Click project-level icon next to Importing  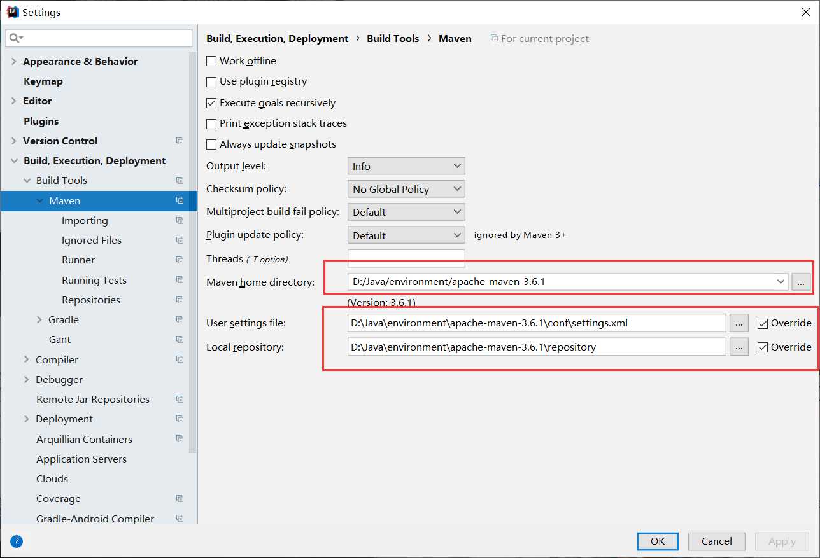click(x=180, y=221)
